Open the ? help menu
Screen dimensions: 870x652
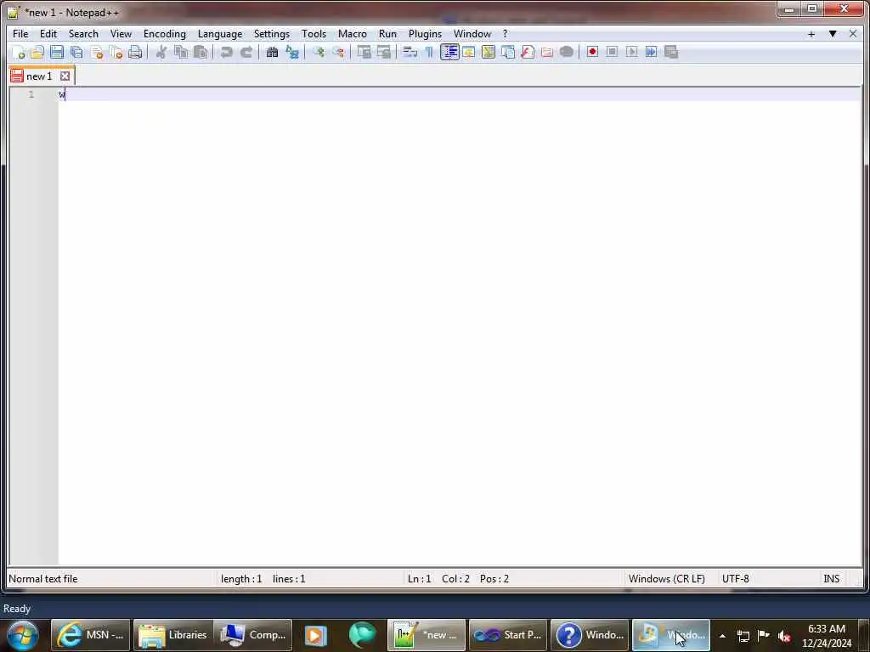(505, 34)
